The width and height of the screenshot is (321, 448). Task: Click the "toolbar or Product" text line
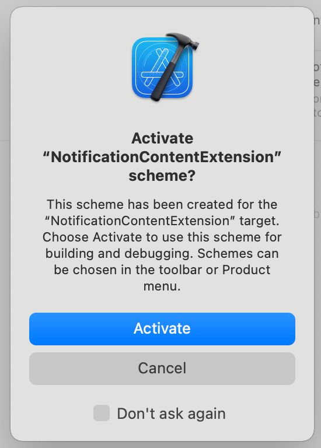[162, 269]
